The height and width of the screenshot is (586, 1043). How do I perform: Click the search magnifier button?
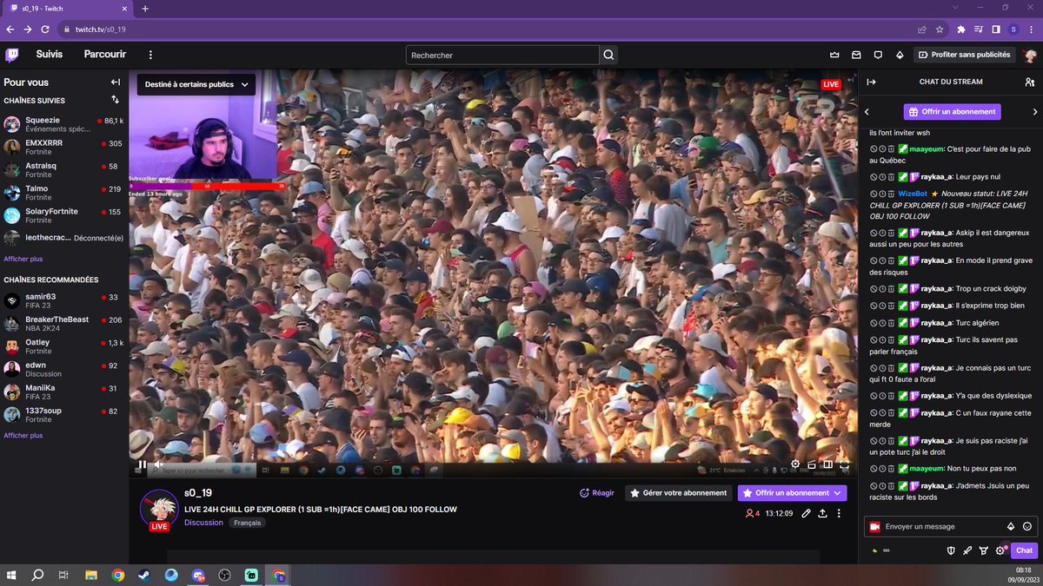[x=609, y=55]
